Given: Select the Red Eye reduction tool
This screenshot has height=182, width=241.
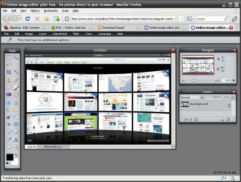Looking at the screenshot, I should (x=9, y=124).
